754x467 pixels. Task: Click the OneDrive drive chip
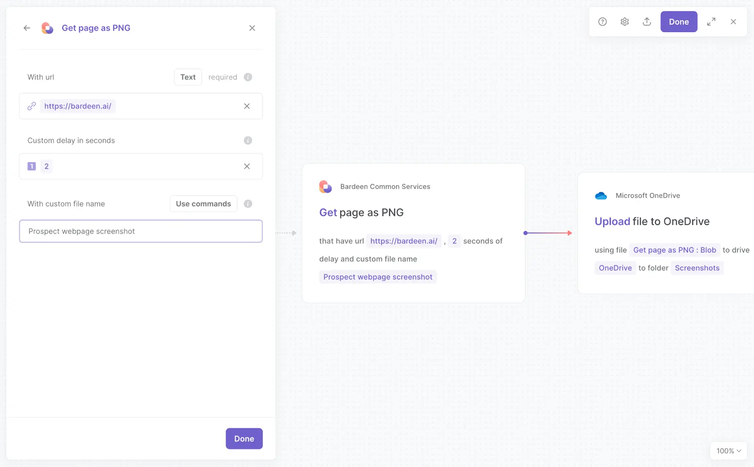click(615, 268)
